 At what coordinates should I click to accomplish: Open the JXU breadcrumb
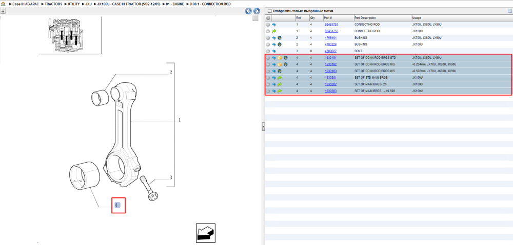point(89,4)
